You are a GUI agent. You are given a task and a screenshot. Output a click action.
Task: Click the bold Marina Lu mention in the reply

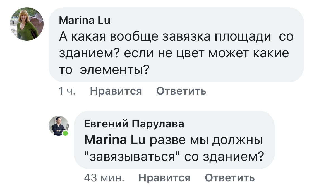point(115,140)
